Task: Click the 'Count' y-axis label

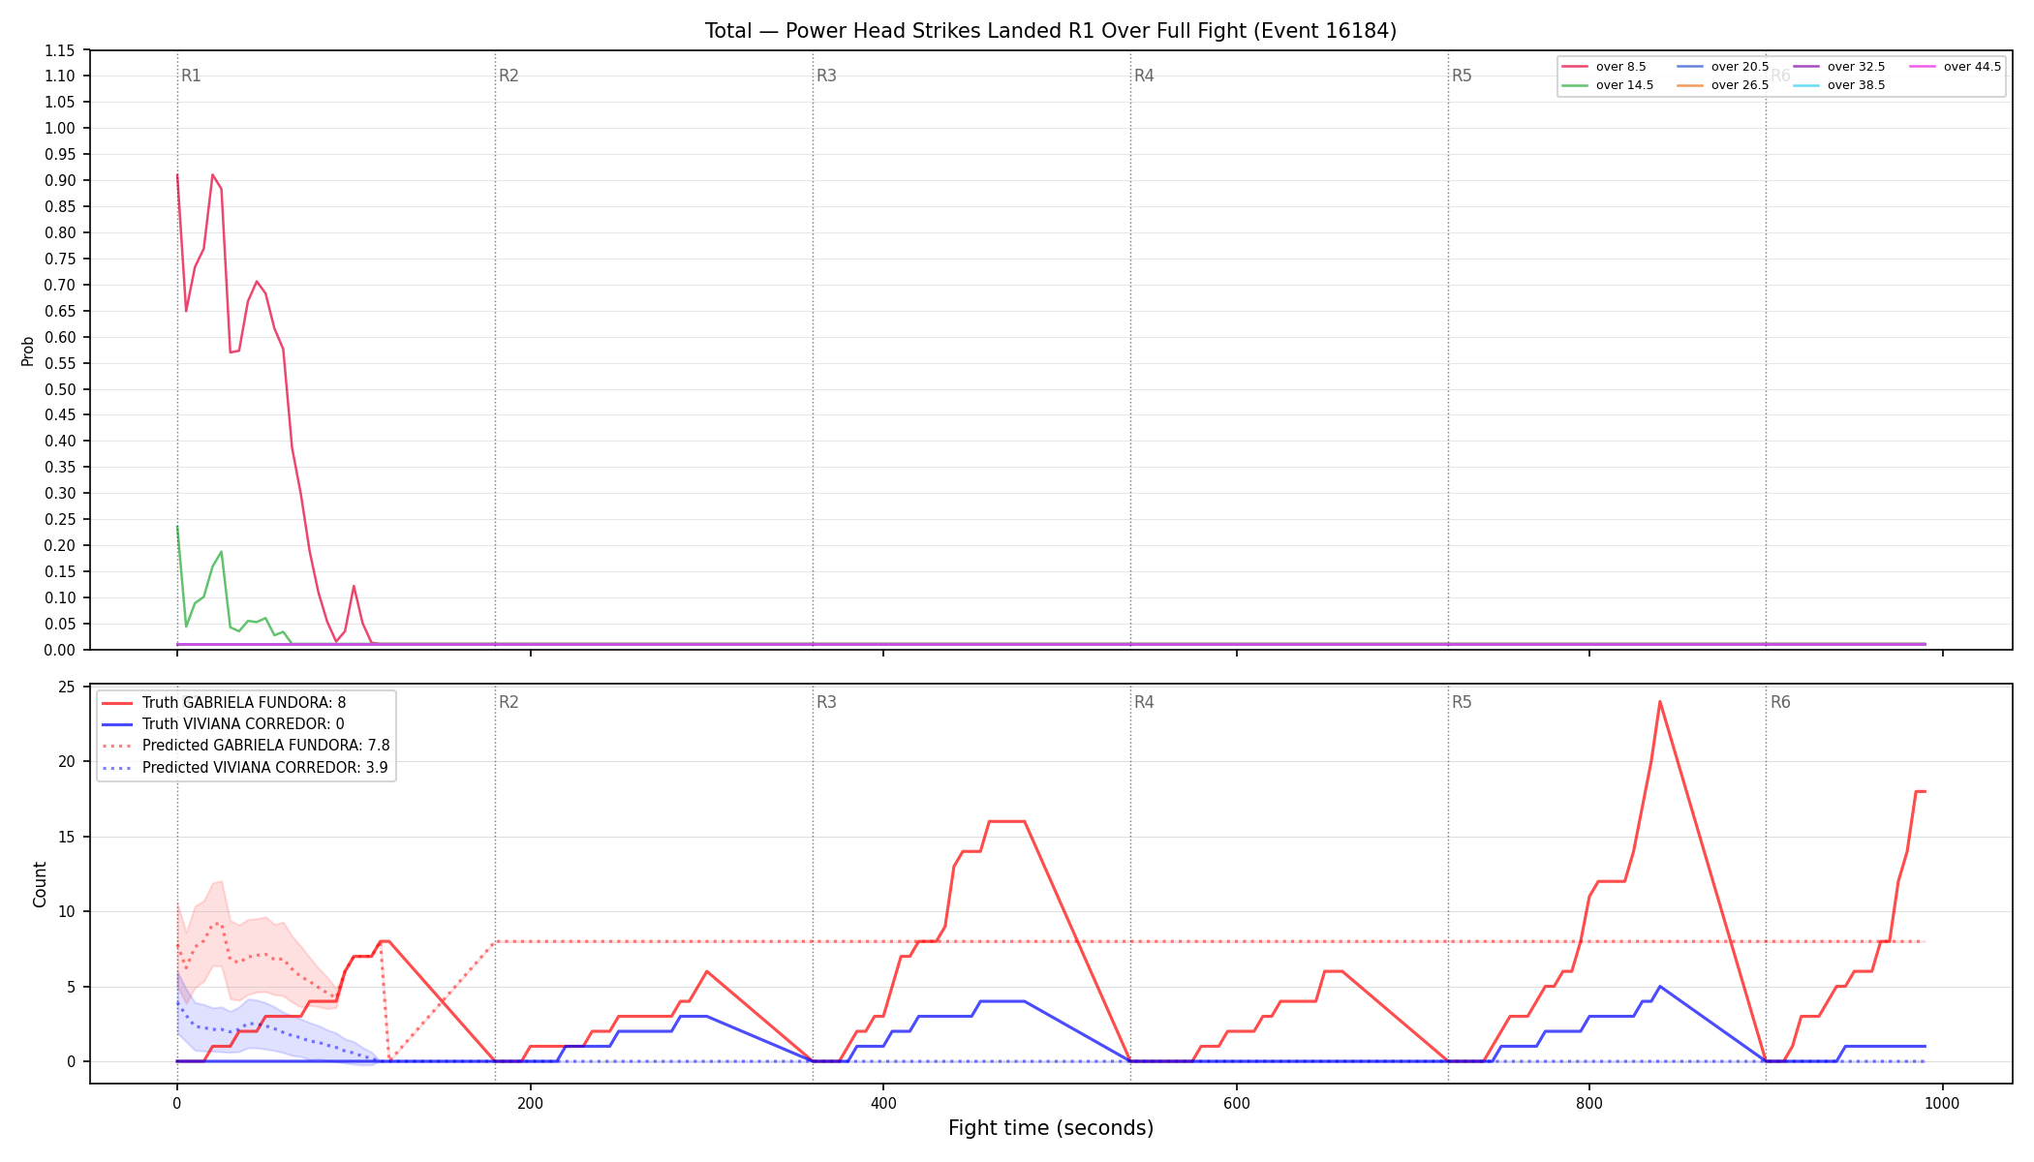Action: pos(40,884)
